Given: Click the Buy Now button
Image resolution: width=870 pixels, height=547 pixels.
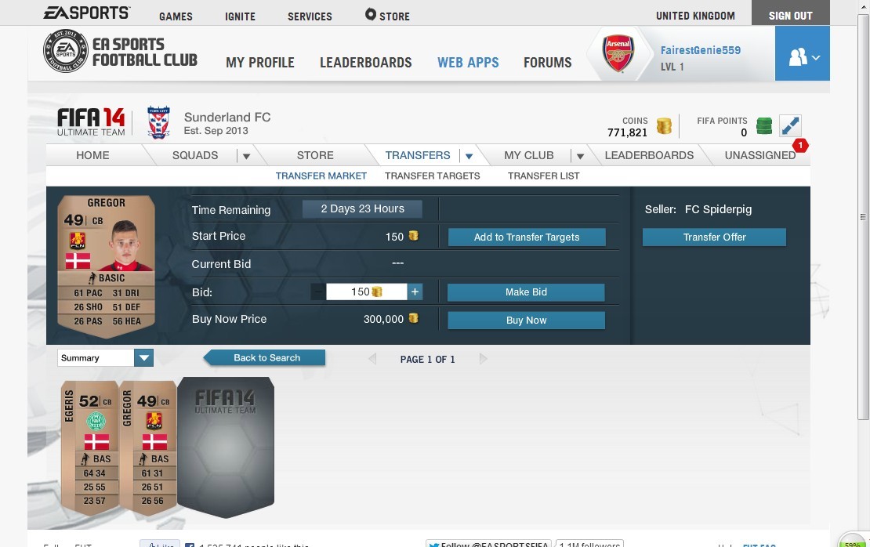Looking at the screenshot, I should [526, 320].
